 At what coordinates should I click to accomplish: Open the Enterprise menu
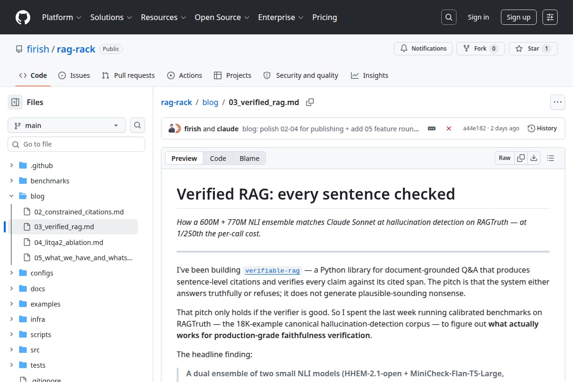281,17
